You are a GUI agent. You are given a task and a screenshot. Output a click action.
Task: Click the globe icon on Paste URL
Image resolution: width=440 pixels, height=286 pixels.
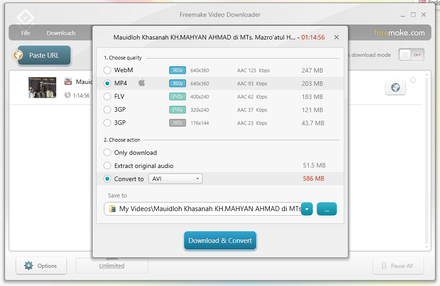pos(18,54)
